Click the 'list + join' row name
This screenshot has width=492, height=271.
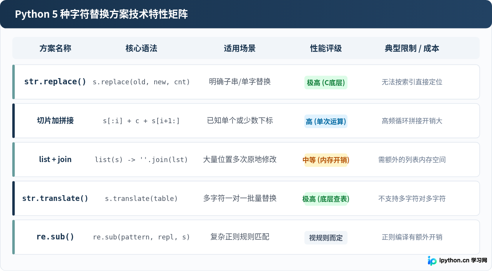click(x=55, y=159)
